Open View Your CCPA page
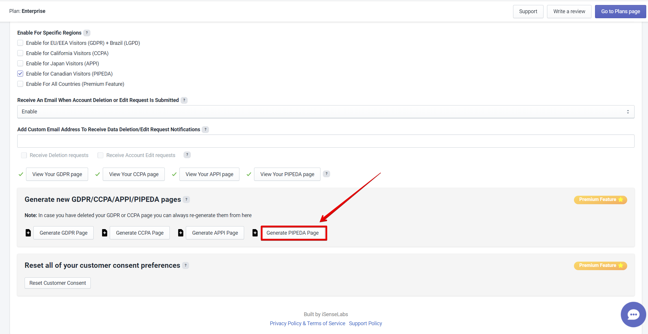The height and width of the screenshot is (334, 648). tap(134, 174)
